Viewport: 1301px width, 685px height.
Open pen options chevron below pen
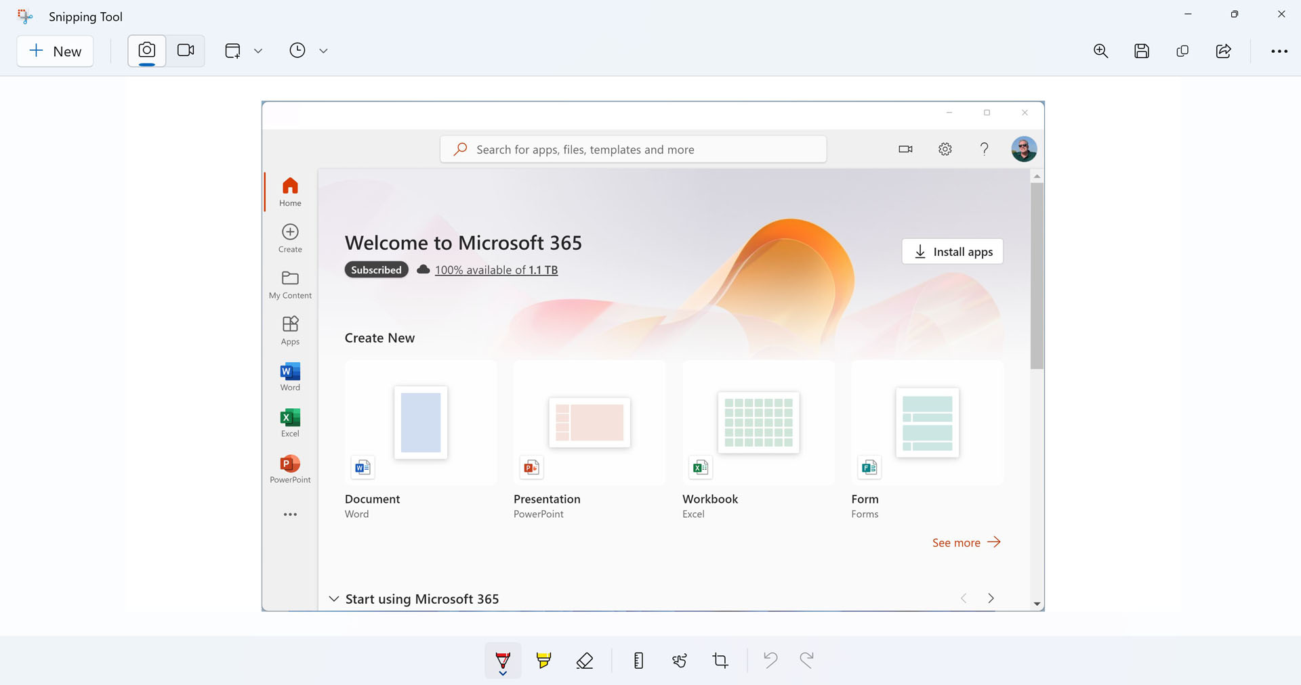pyautogui.click(x=503, y=673)
